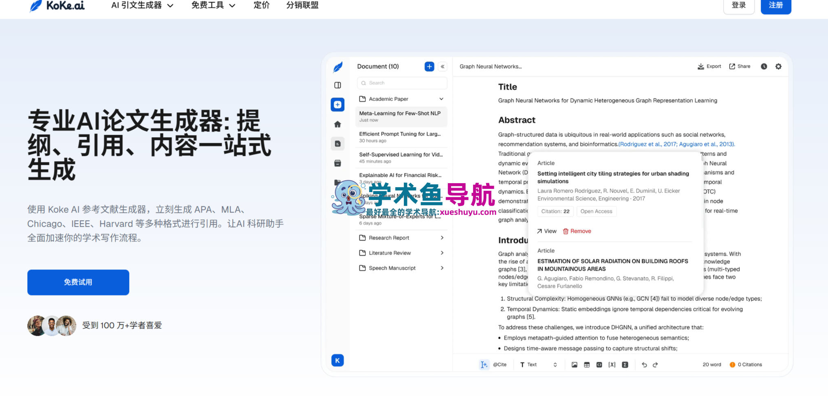Insert a table using the table icon
The height and width of the screenshot is (396, 828).
[x=587, y=365]
